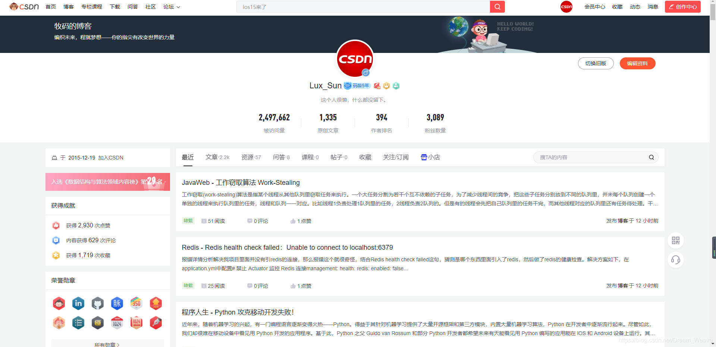Screen dimensions: 716x347
Task: Click the 编辑资料 button
Action: pos(638,63)
